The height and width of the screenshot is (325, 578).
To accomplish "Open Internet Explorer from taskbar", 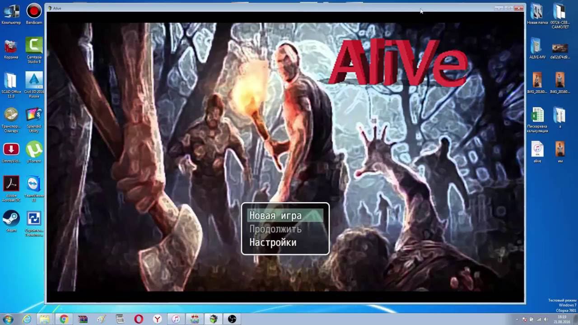I will click(x=27, y=319).
